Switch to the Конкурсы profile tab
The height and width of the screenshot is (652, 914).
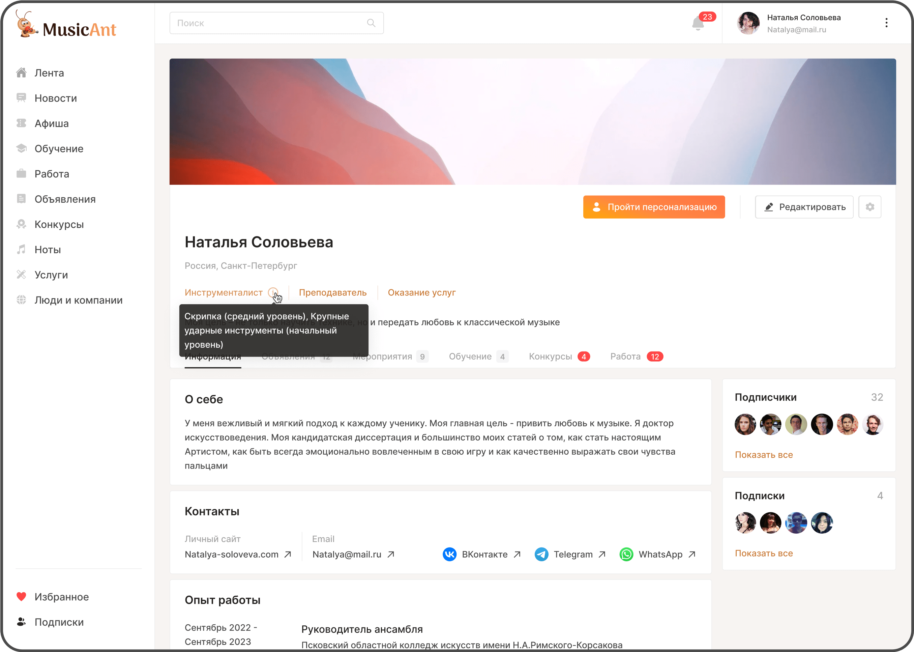(551, 357)
